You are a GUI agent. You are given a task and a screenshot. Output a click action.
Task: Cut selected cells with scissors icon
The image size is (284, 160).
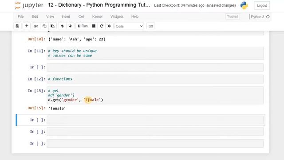click(36, 26)
